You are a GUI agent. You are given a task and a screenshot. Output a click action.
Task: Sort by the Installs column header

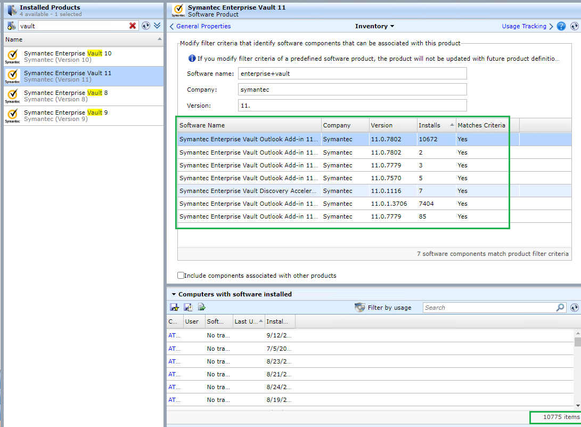coord(437,125)
